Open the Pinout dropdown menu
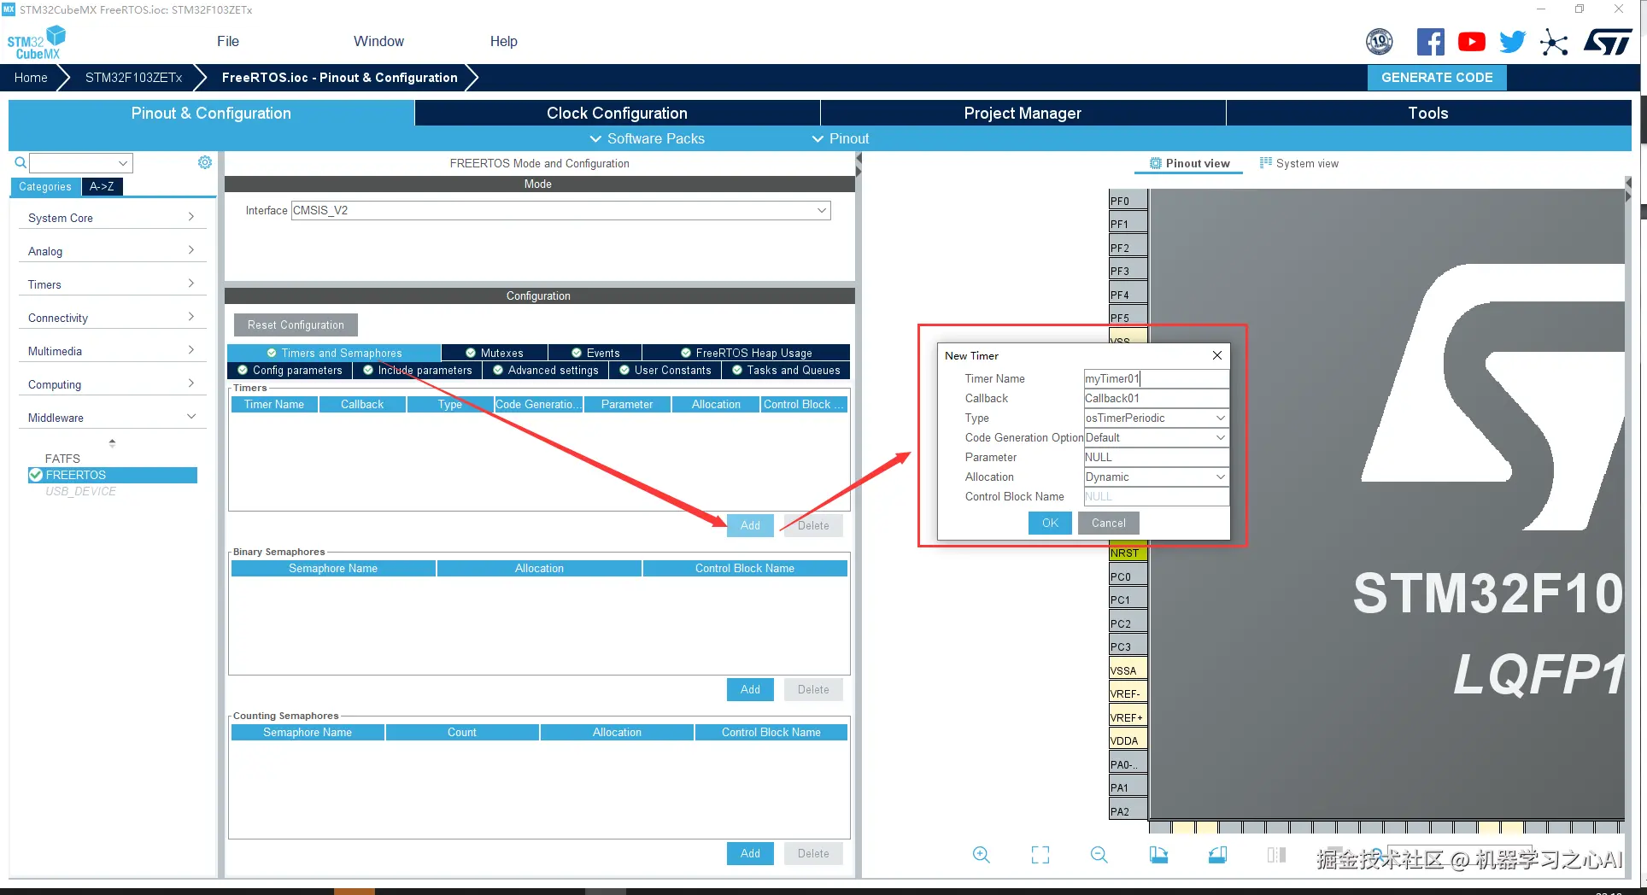Image resolution: width=1647 pixels, height=895 pixels. [840, 138]
